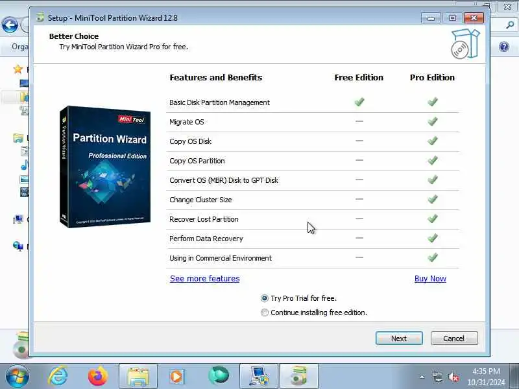The width and height of the screenshot is (519, 389).
Task: Open Windows Media Player from taskbar
Action: pos(178,376)
